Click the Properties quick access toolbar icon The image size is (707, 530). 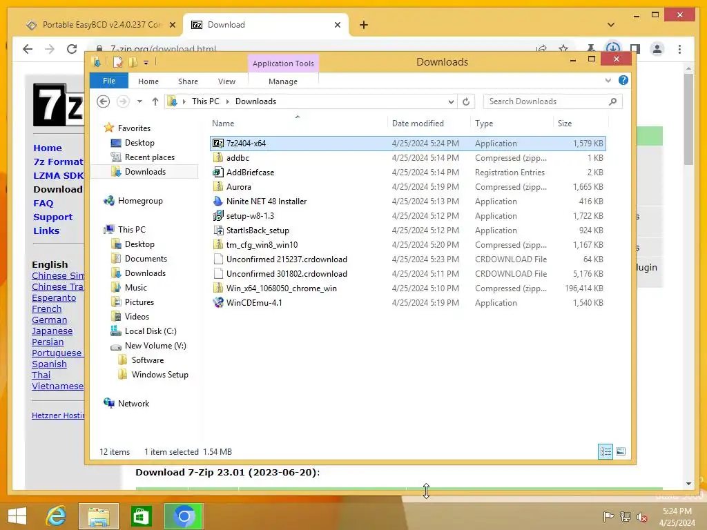click(x=117, y=62)
